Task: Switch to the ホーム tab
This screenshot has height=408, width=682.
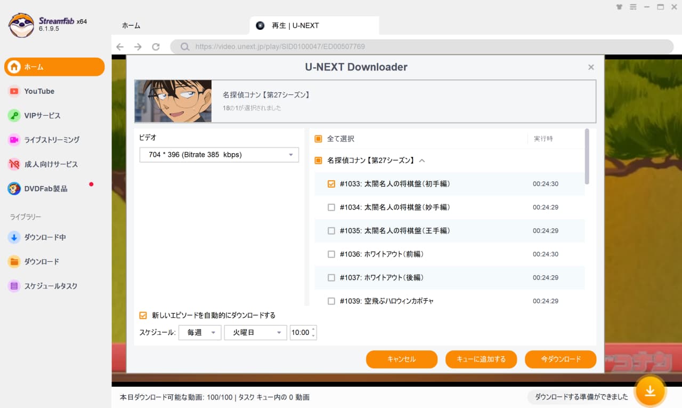Action: click(x=131, y=25)
